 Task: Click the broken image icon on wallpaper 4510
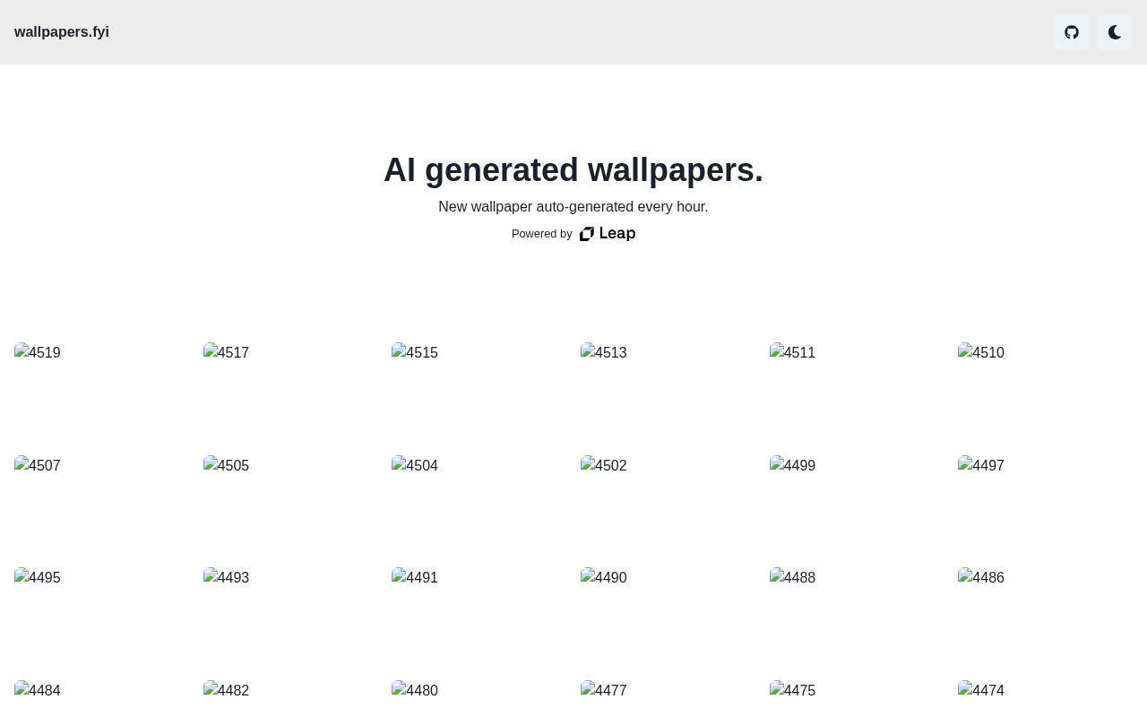964,352
